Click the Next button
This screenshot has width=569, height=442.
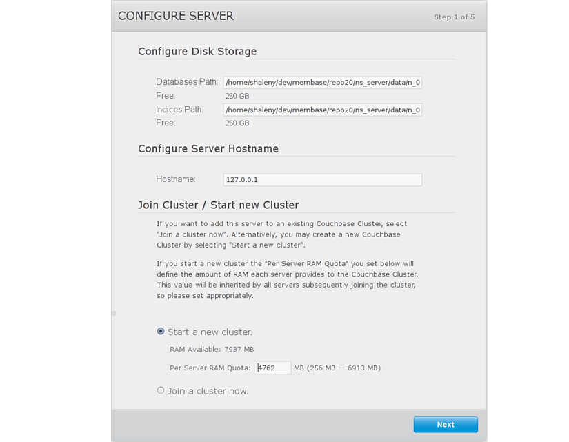point(445,425)
